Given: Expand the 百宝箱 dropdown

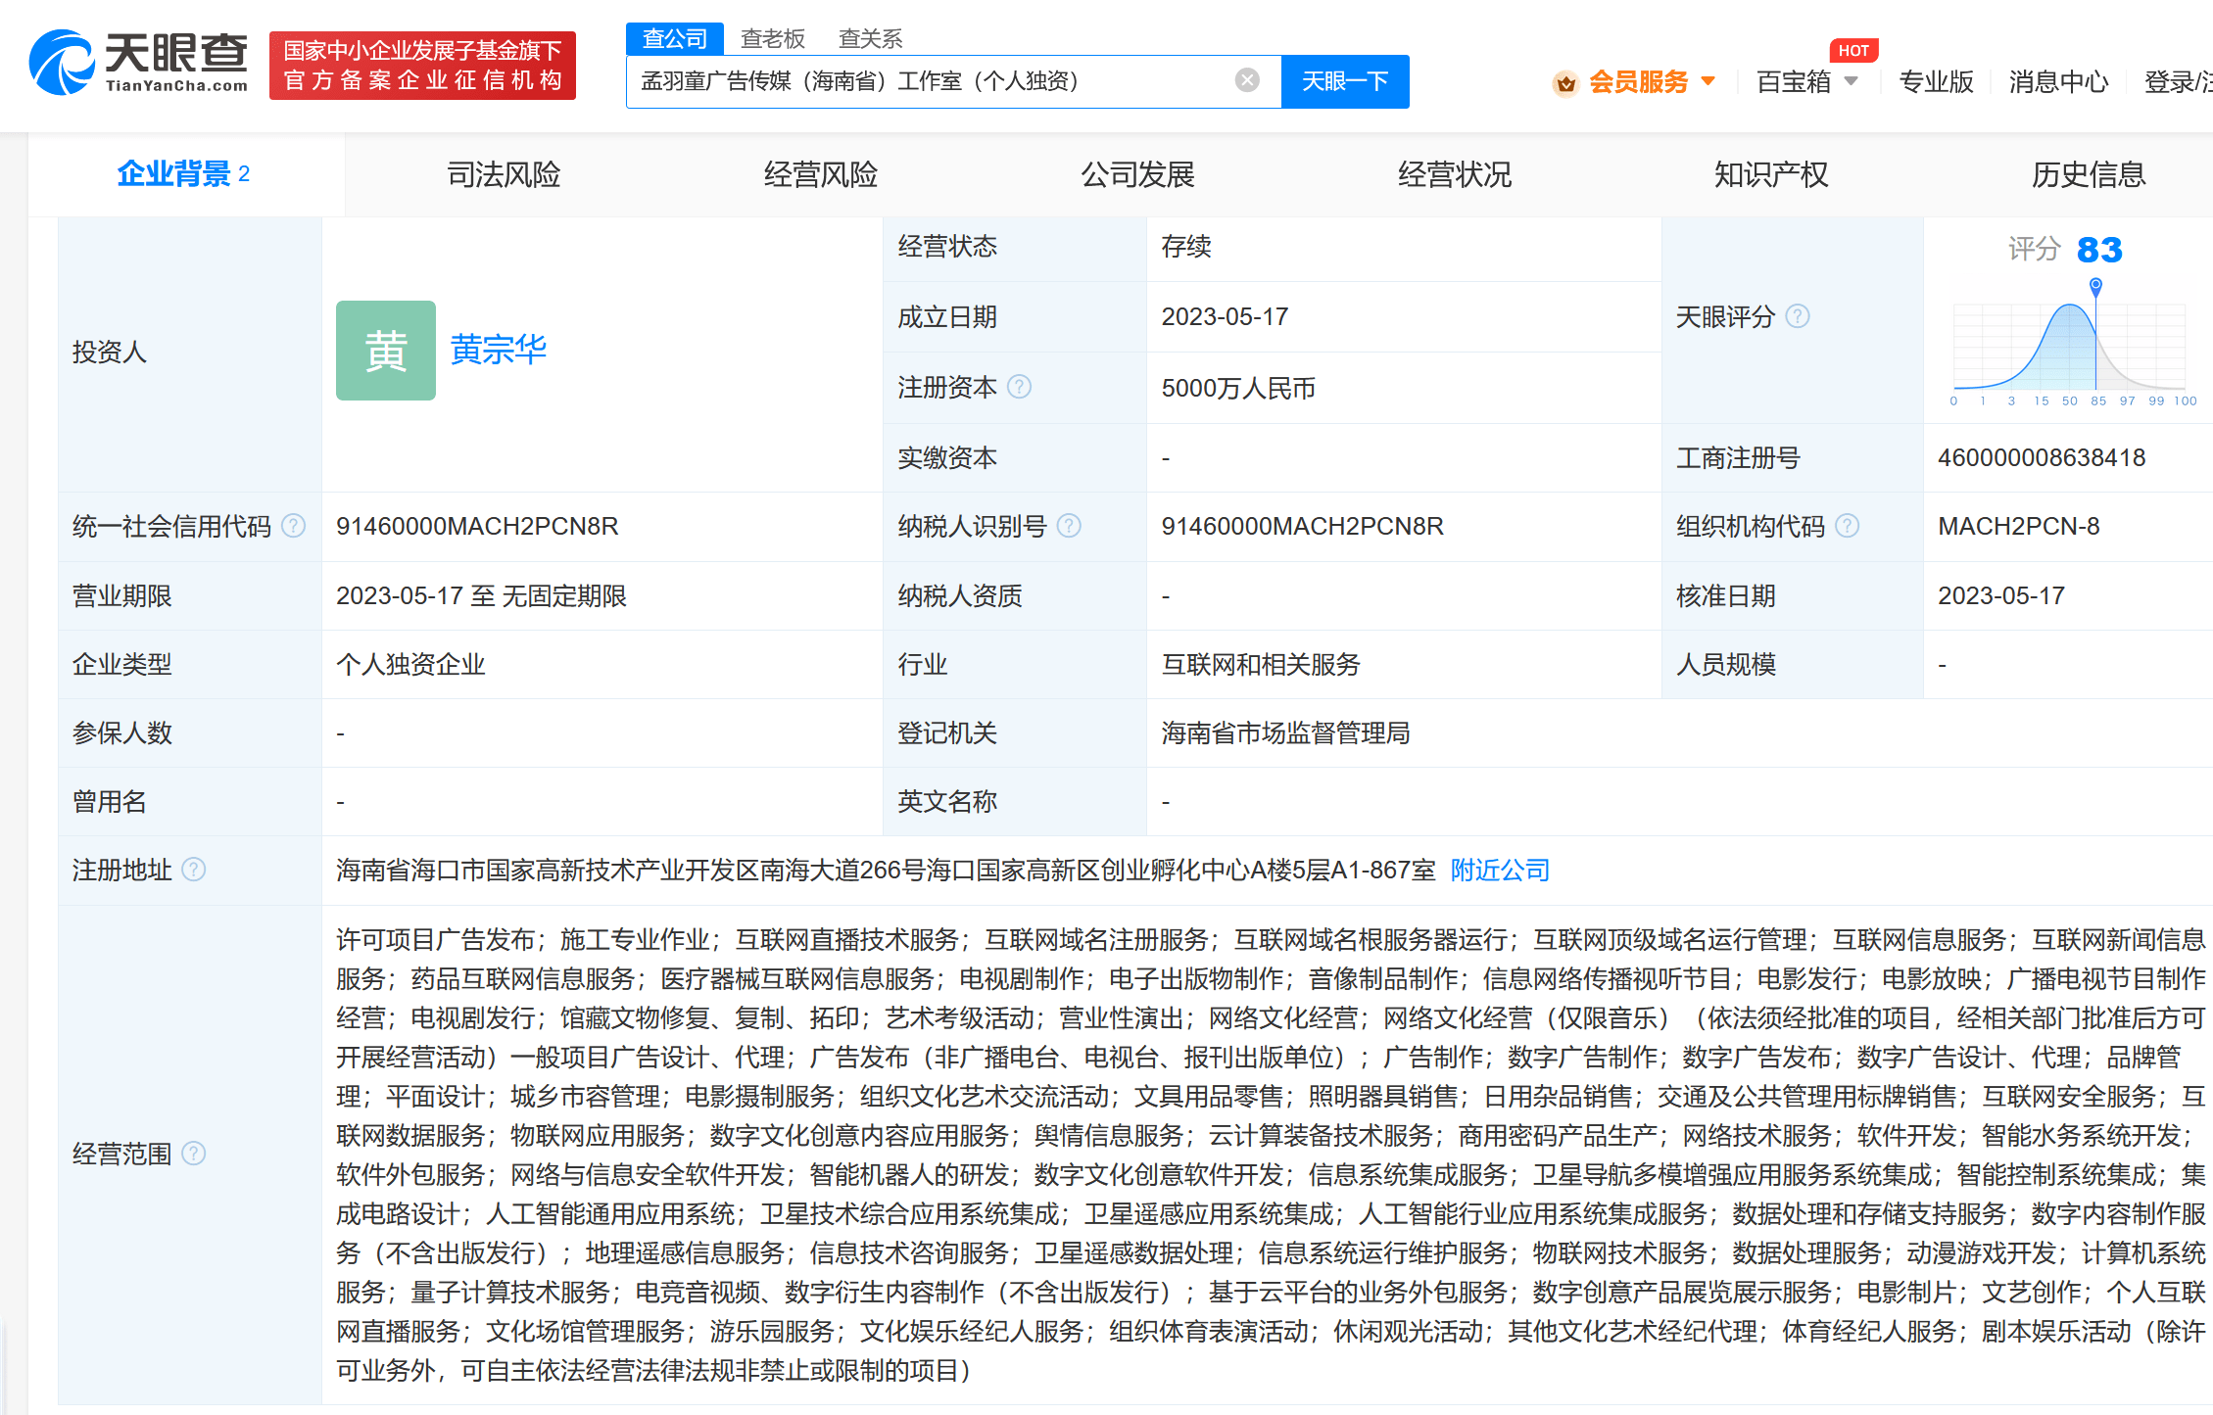Looking at the screenshot, I should click(x=1806, y=82).
